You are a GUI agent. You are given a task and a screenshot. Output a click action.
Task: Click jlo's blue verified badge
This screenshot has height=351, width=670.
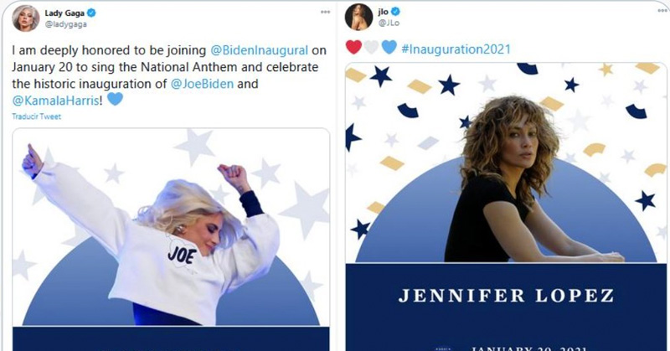[x=396, y=12]
